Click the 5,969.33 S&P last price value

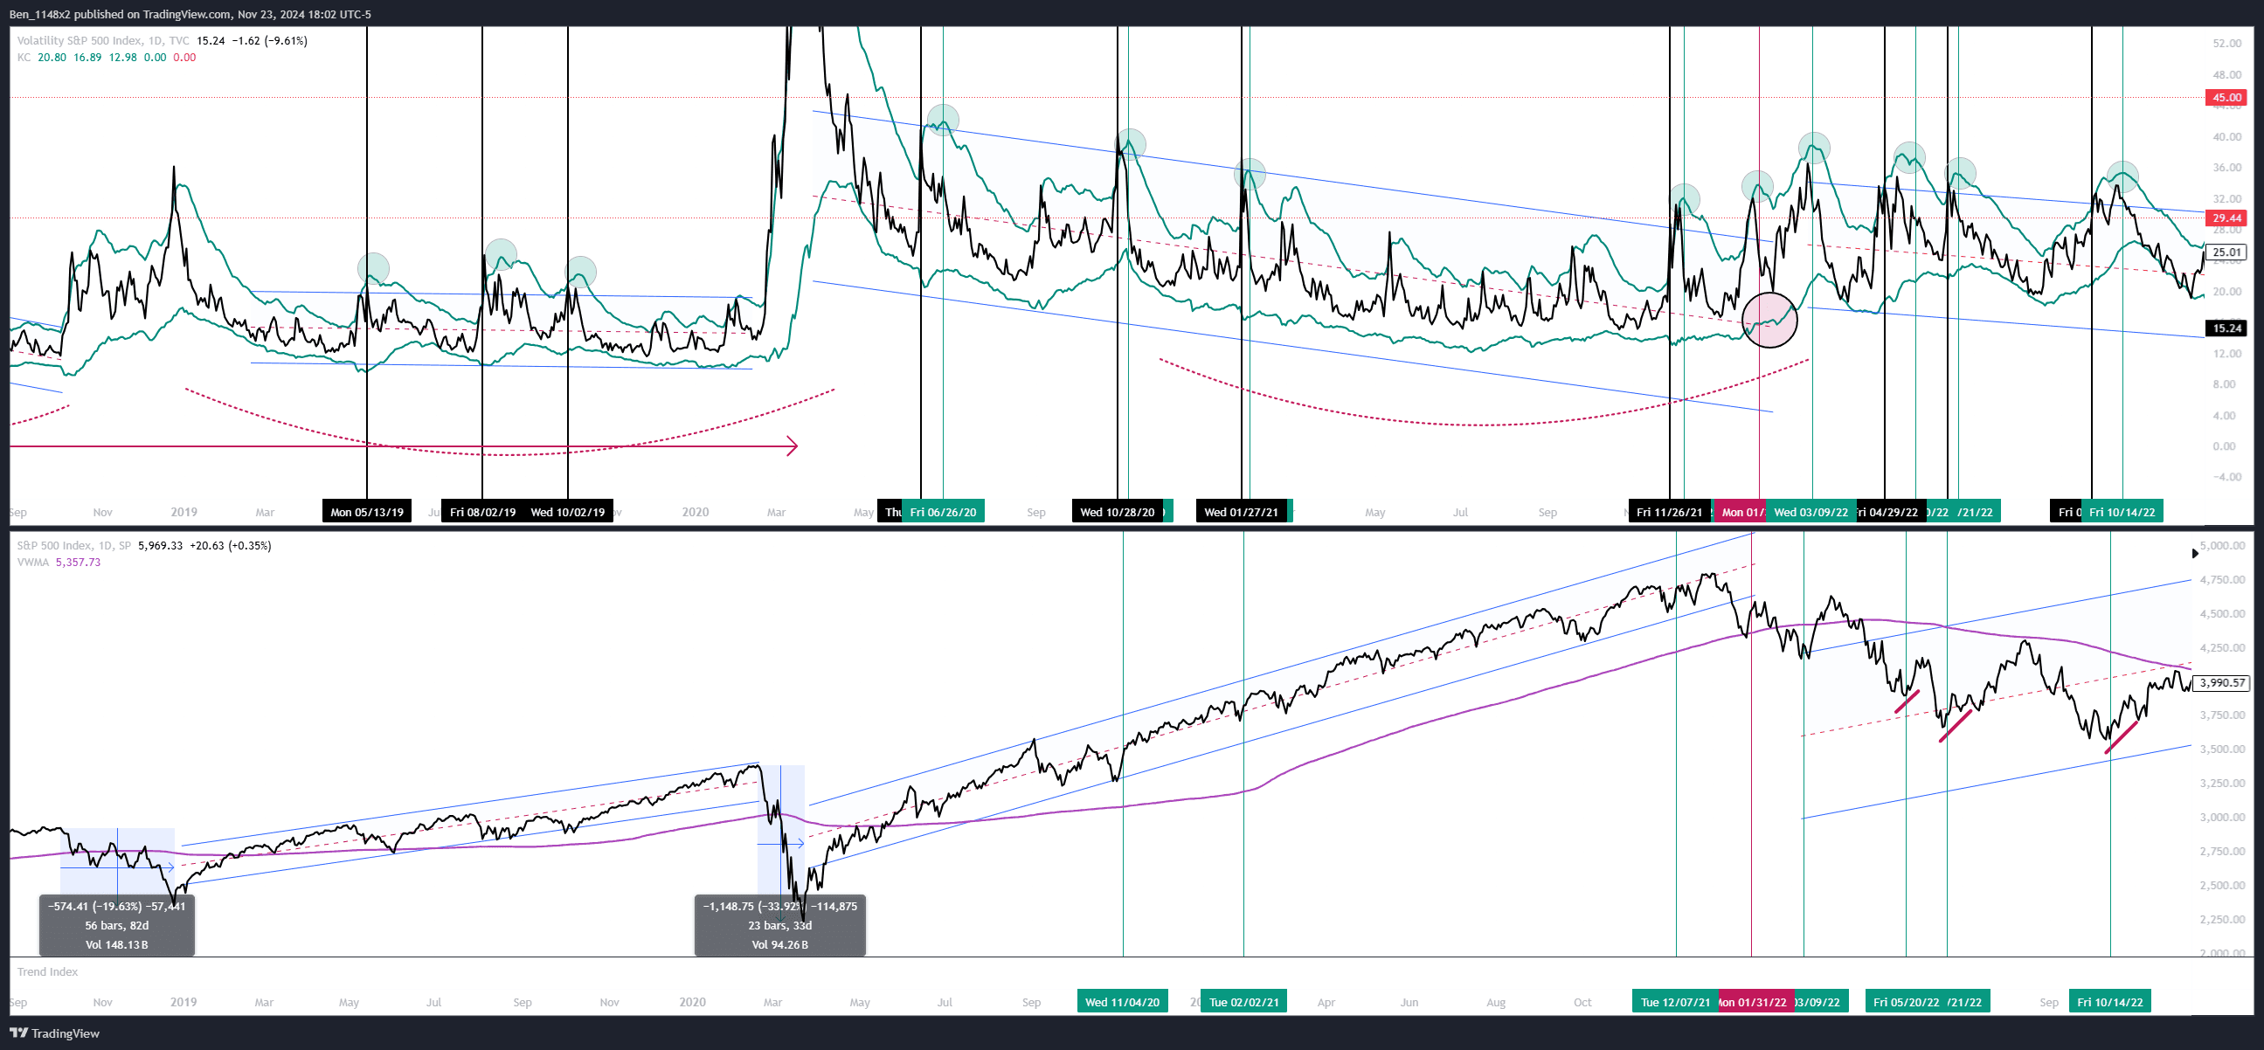pyautogui.click(x=160, y=546)
